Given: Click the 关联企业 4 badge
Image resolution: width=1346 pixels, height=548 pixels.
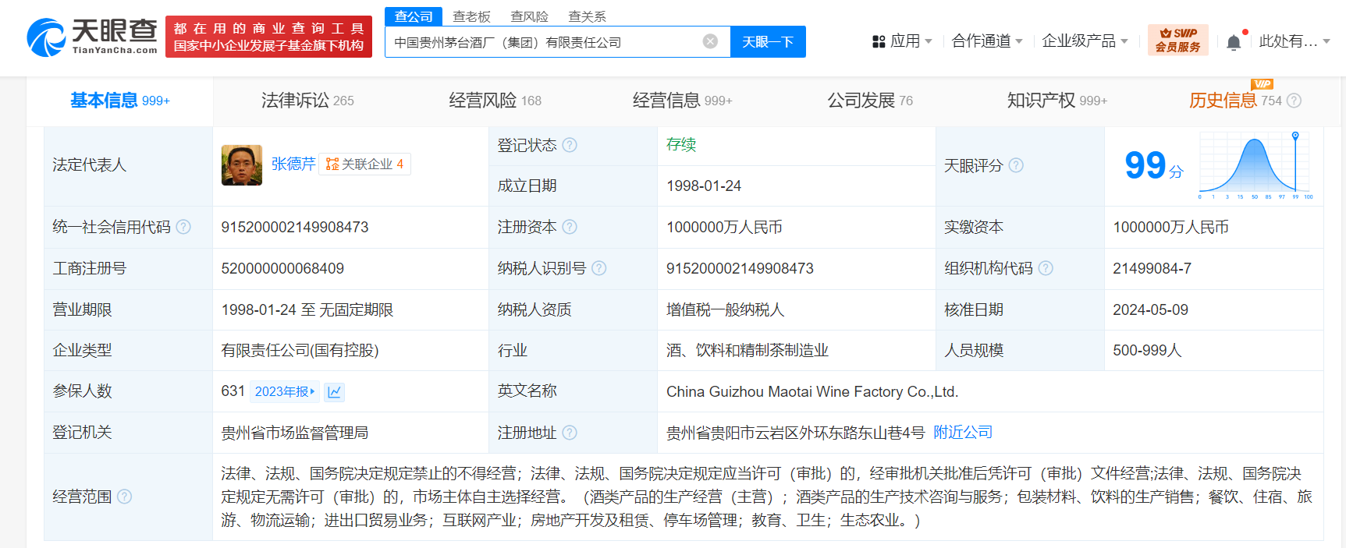Looking at the screenshot, I should click(364, 164).
